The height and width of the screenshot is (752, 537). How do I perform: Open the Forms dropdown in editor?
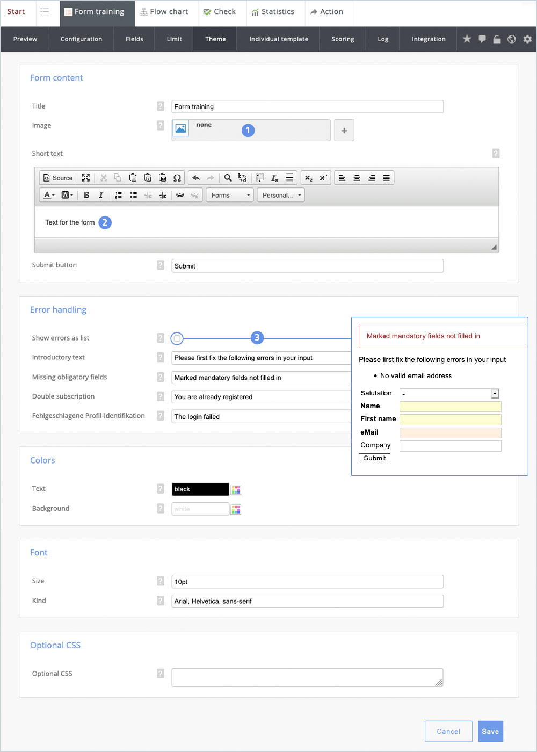coord(230,195)
